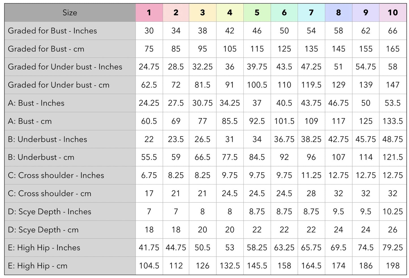This screenshot has height=278, width=409.
Task: Select 'Graded for Under bust - Inches' label
Action: click(x=65, y=67)
